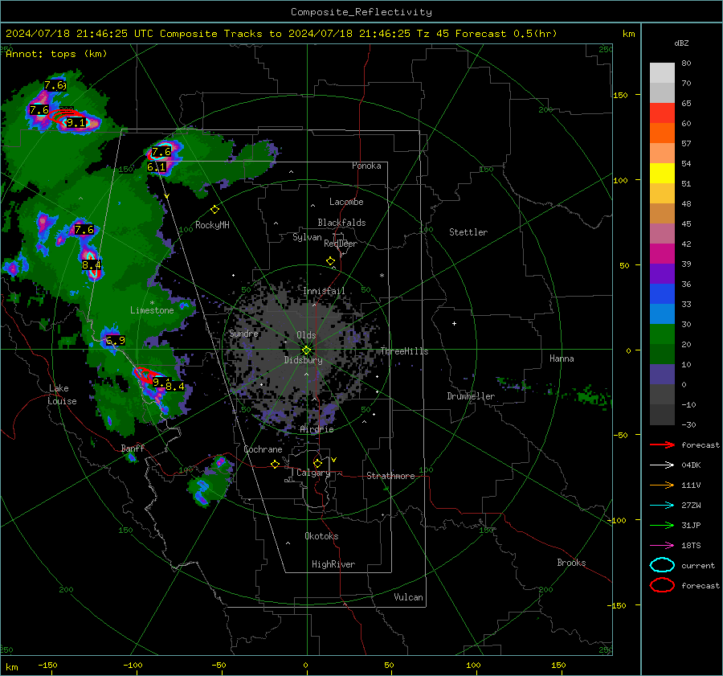The width and height of the screenshot is (723, 676).
Task: Click the 6.9 storm top label
Action: (x=115, y=341)
